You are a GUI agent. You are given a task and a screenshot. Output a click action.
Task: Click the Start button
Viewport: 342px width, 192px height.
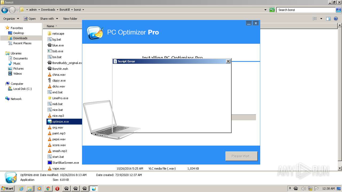coord(7,189)
